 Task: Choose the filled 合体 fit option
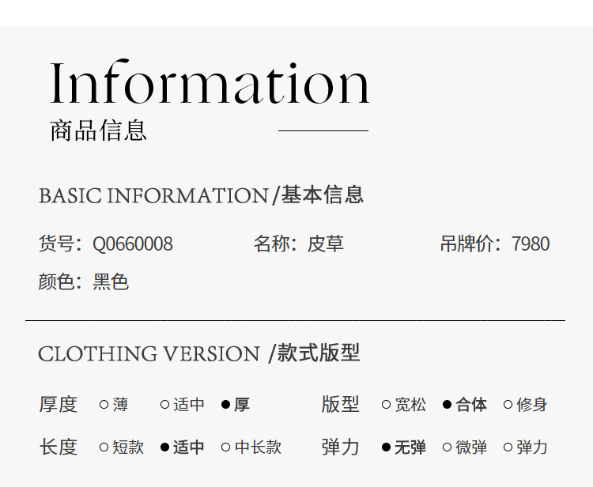(464, 405)
